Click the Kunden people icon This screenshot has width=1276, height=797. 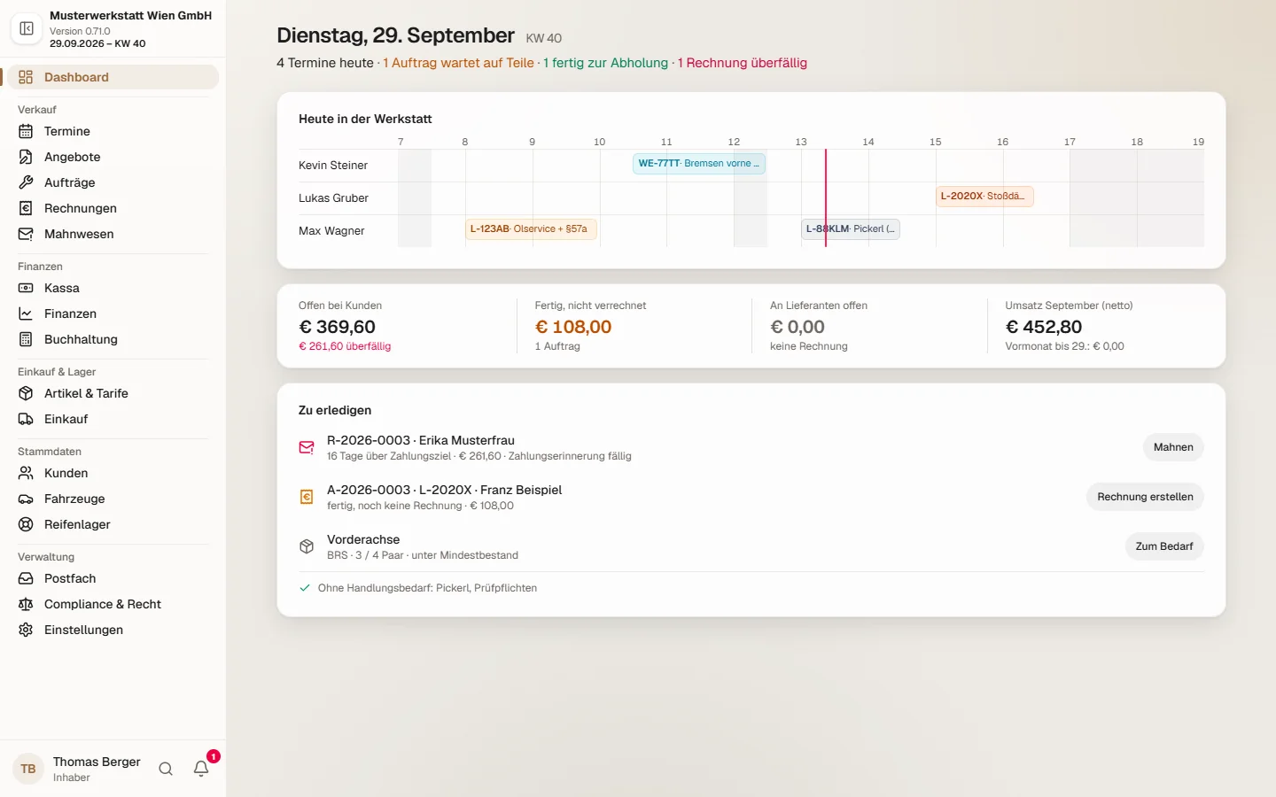click(26, 473)
